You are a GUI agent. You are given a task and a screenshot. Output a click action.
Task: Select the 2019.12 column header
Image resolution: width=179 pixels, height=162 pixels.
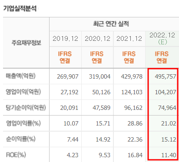tap(65, 39)
